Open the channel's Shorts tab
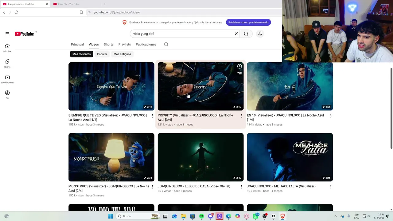The image size is (393, 221). click(108, 45)
